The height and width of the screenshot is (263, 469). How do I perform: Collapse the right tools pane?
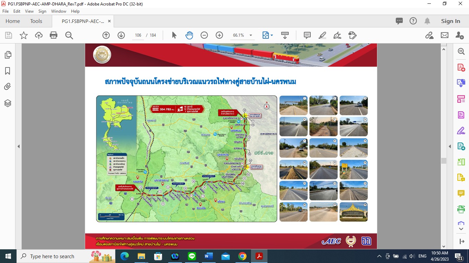[450, 146]
